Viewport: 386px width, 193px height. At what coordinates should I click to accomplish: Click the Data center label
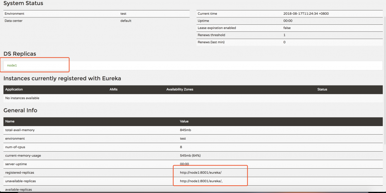point(14,21)
